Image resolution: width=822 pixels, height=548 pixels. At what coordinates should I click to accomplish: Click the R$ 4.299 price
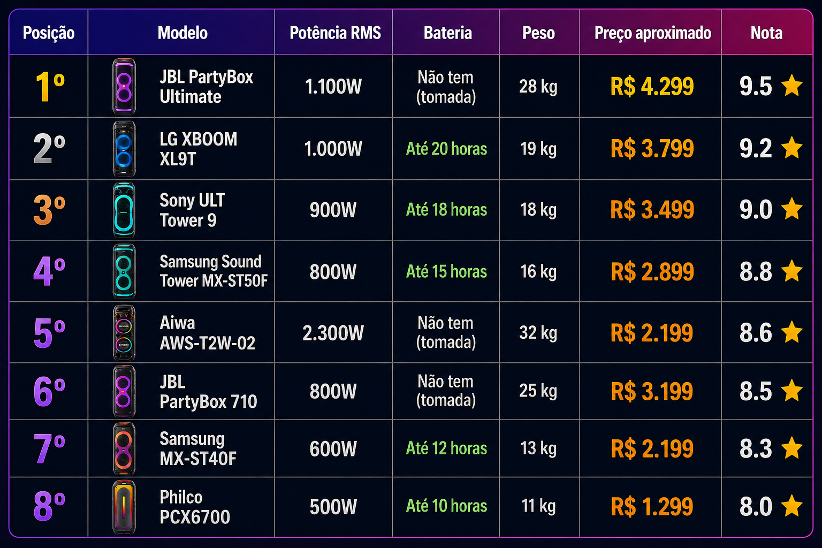tap(652, 86)
